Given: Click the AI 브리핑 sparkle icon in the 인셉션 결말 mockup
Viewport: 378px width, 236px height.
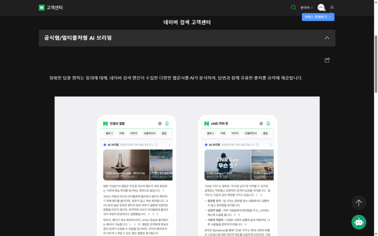Looking at the screenshot, I should [104, 145].
